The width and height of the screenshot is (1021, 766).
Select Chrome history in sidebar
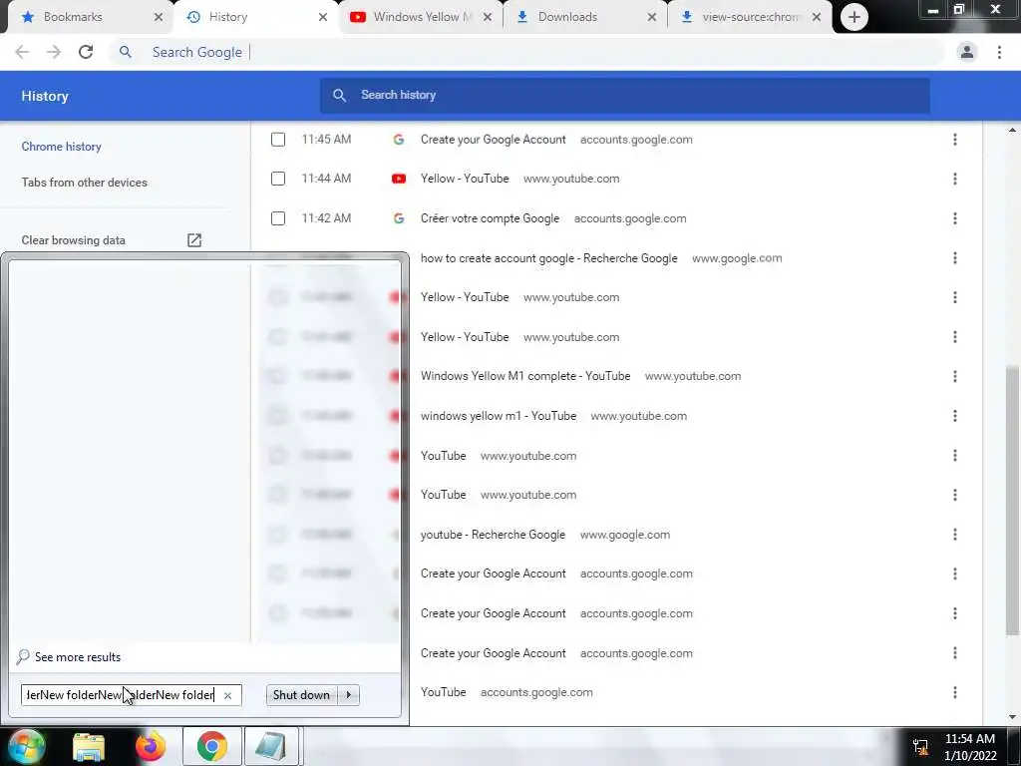click(61, 147)
